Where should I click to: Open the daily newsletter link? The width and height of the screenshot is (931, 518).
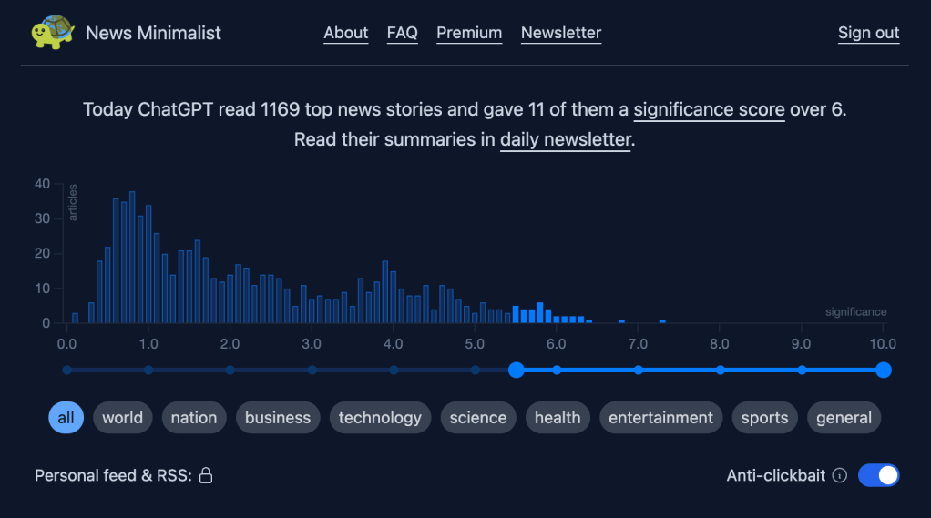pos(565,140)
